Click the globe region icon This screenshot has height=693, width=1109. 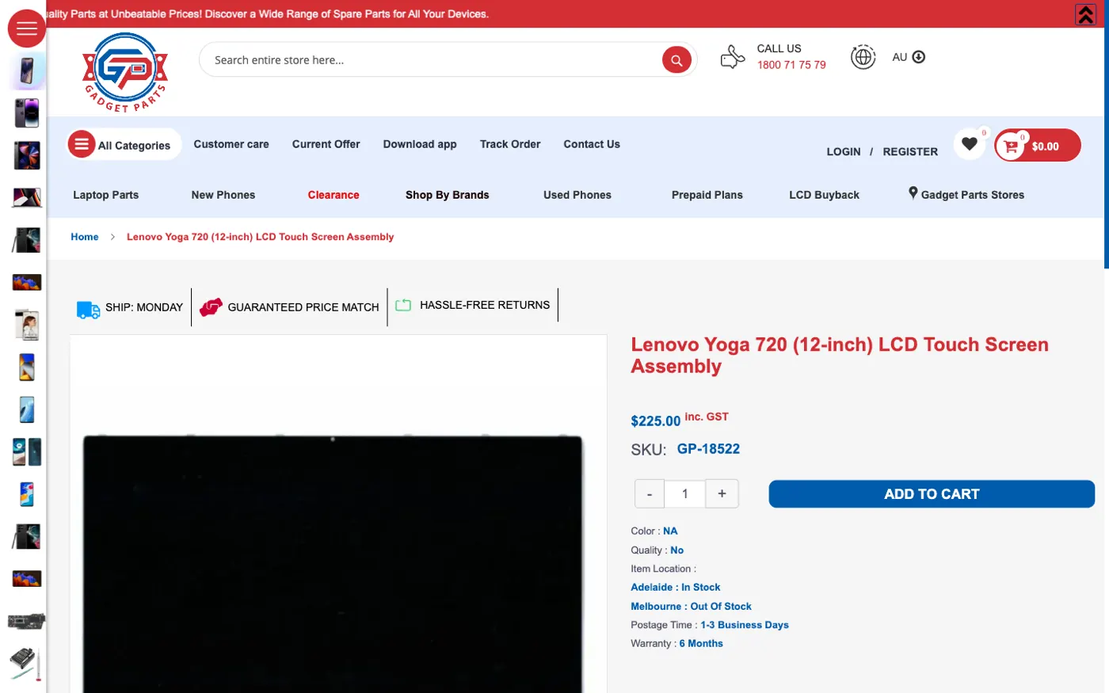(x=863, y=57)
